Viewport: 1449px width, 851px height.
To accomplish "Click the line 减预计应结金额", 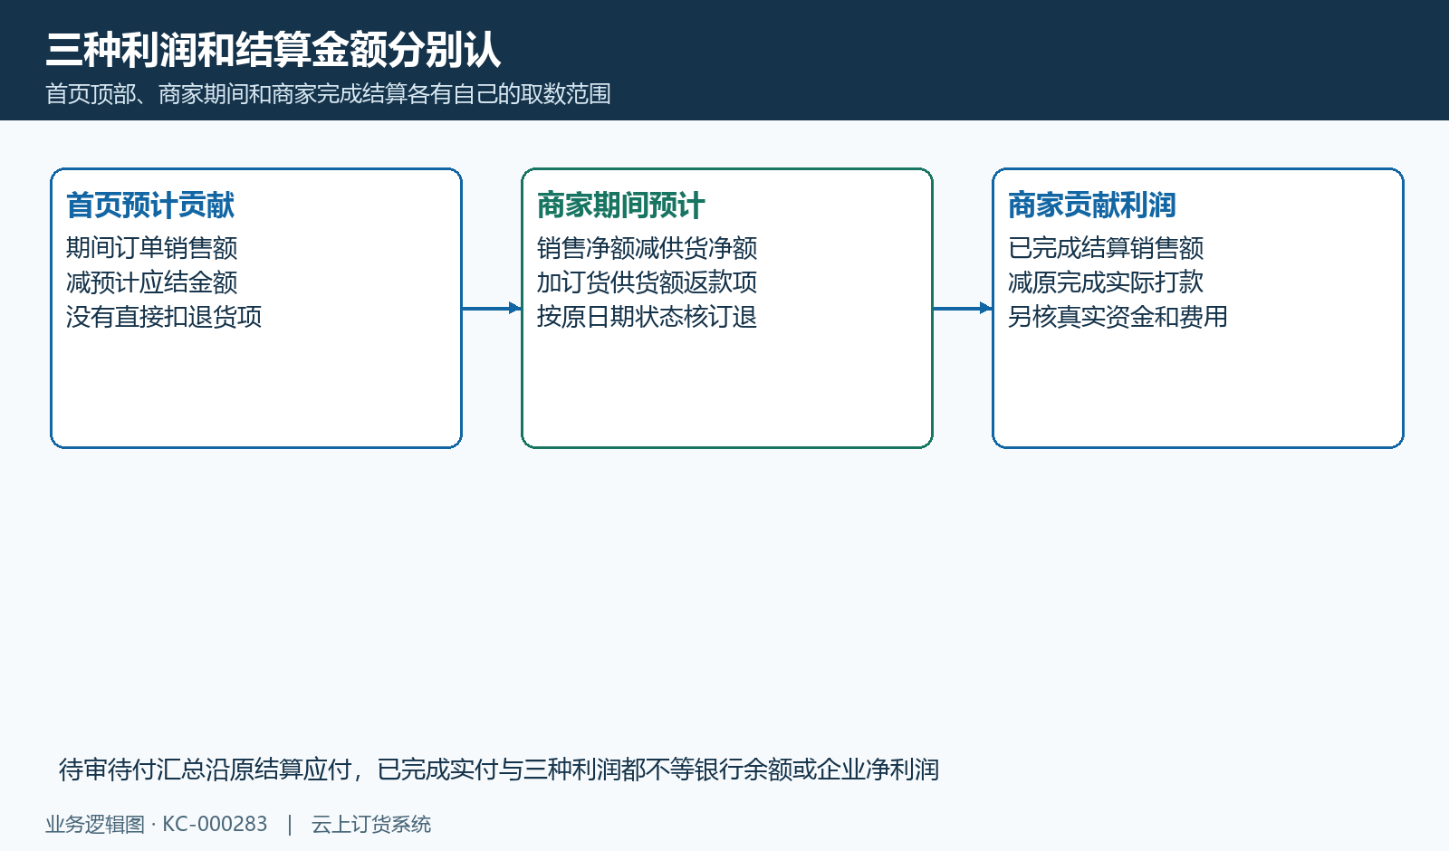I will (x=152, y=282).
